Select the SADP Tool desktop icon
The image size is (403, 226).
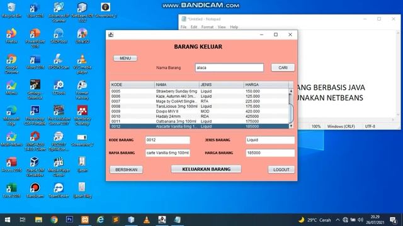pos(59,36)
